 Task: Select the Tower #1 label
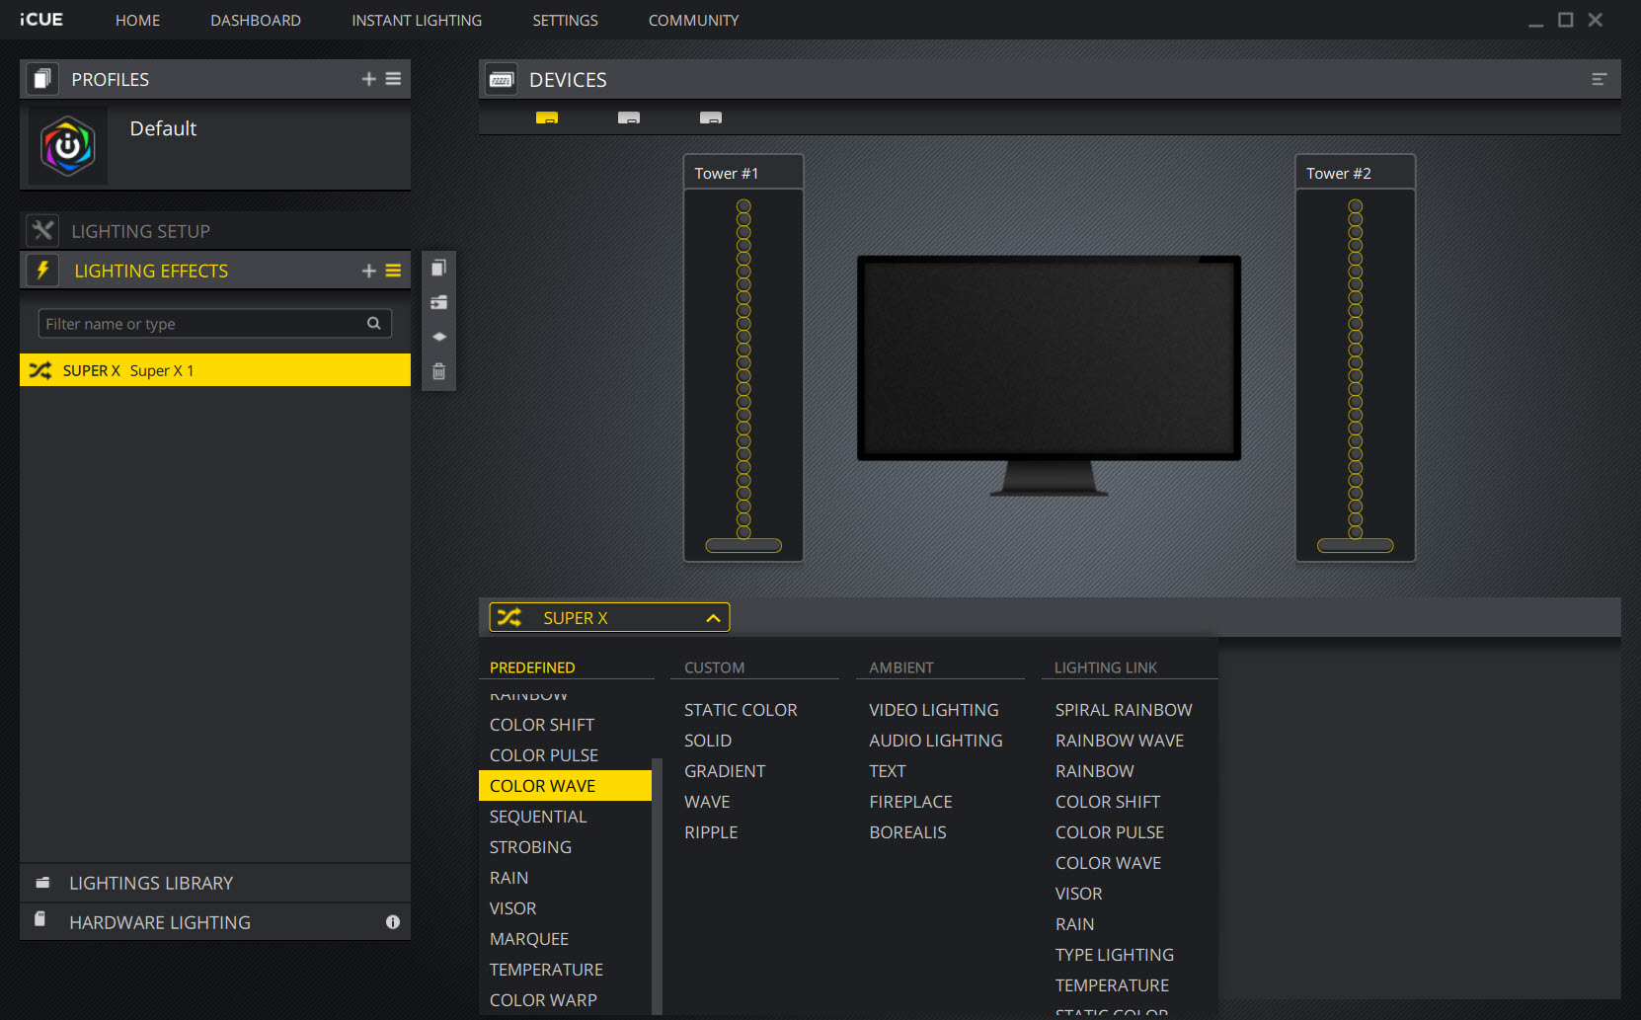point(727,174)
